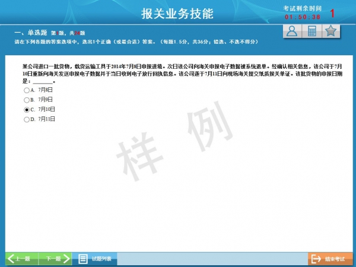Viewport: 356px width, 267px height.
Task: Select the C radio button, 7月10日
Action: pyautogui.click(x=27, y=110)
